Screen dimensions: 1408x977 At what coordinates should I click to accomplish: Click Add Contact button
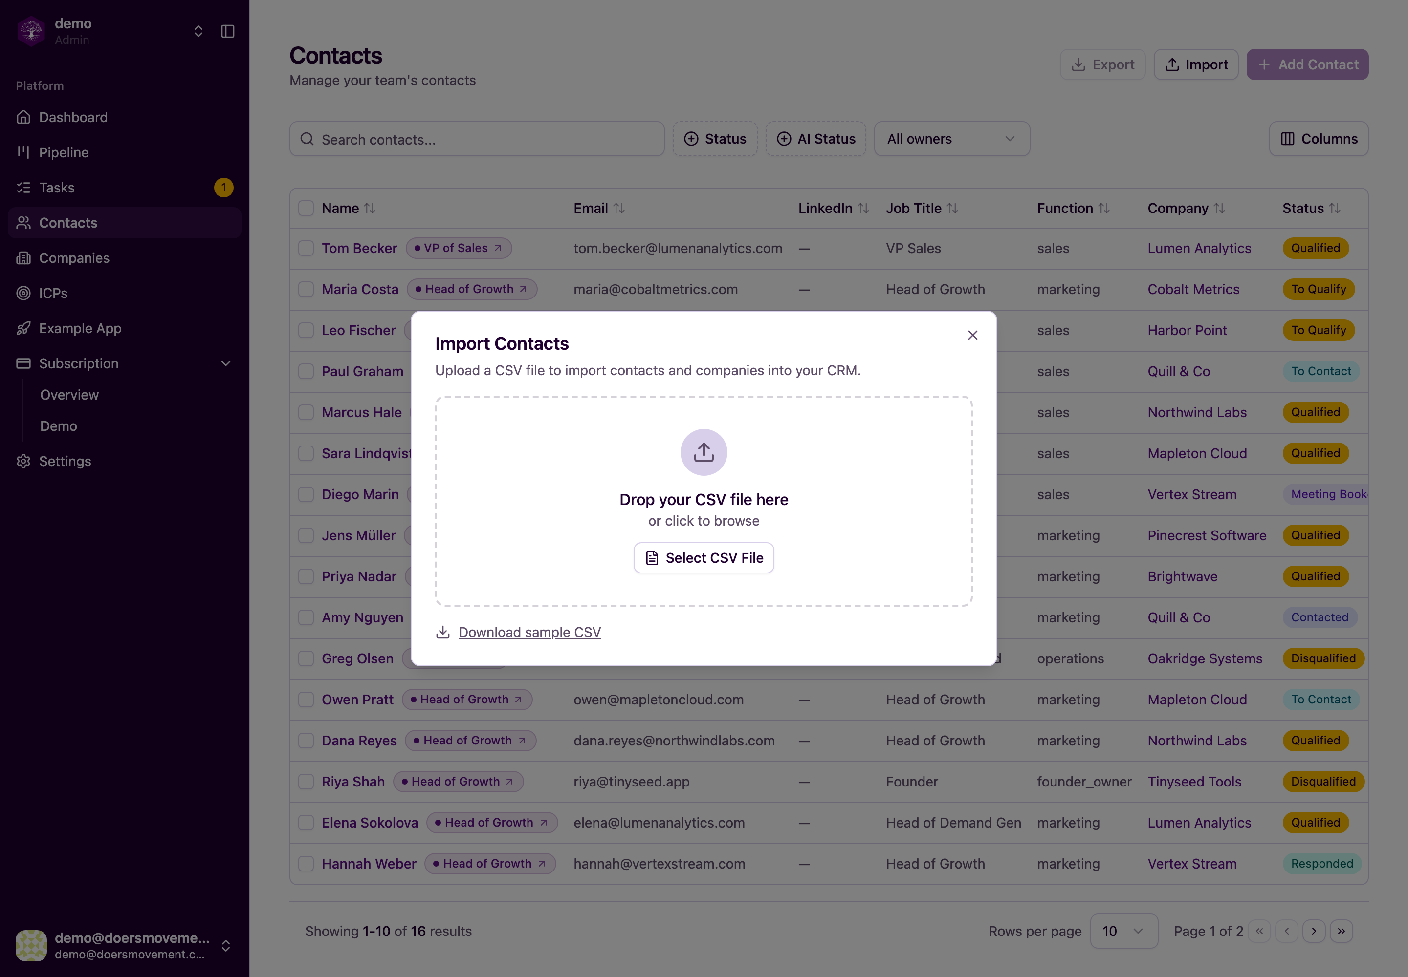click(x=1307, y=64)
